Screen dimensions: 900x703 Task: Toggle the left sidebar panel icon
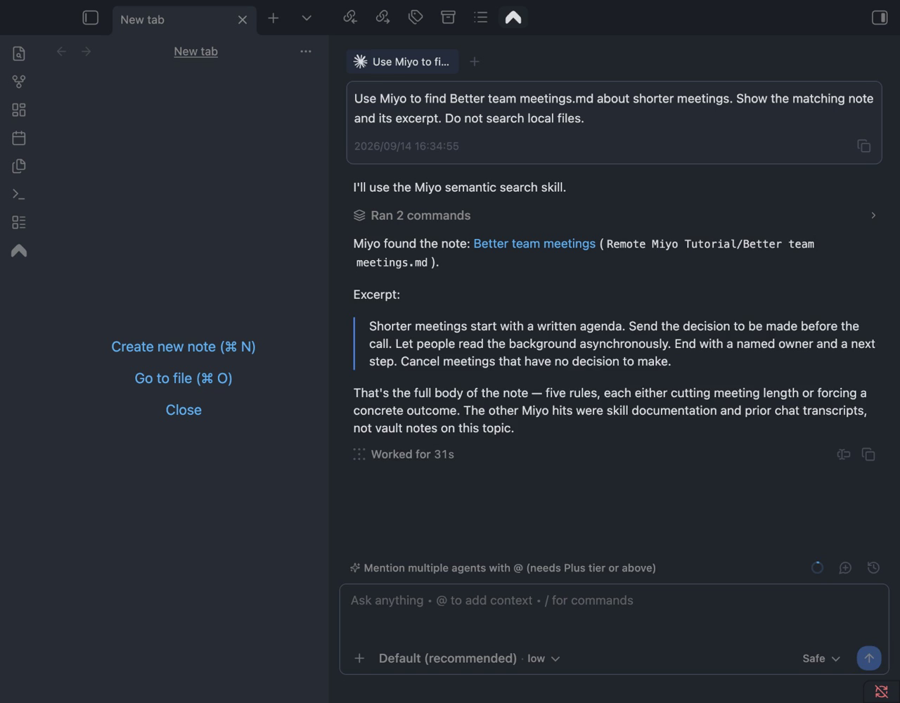coord(90,18)
